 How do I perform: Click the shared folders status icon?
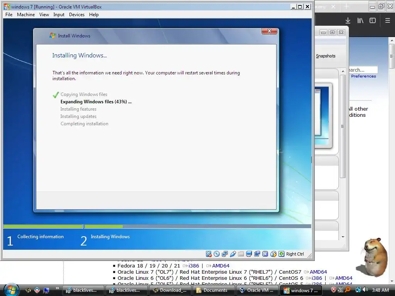tap(241, 254)
